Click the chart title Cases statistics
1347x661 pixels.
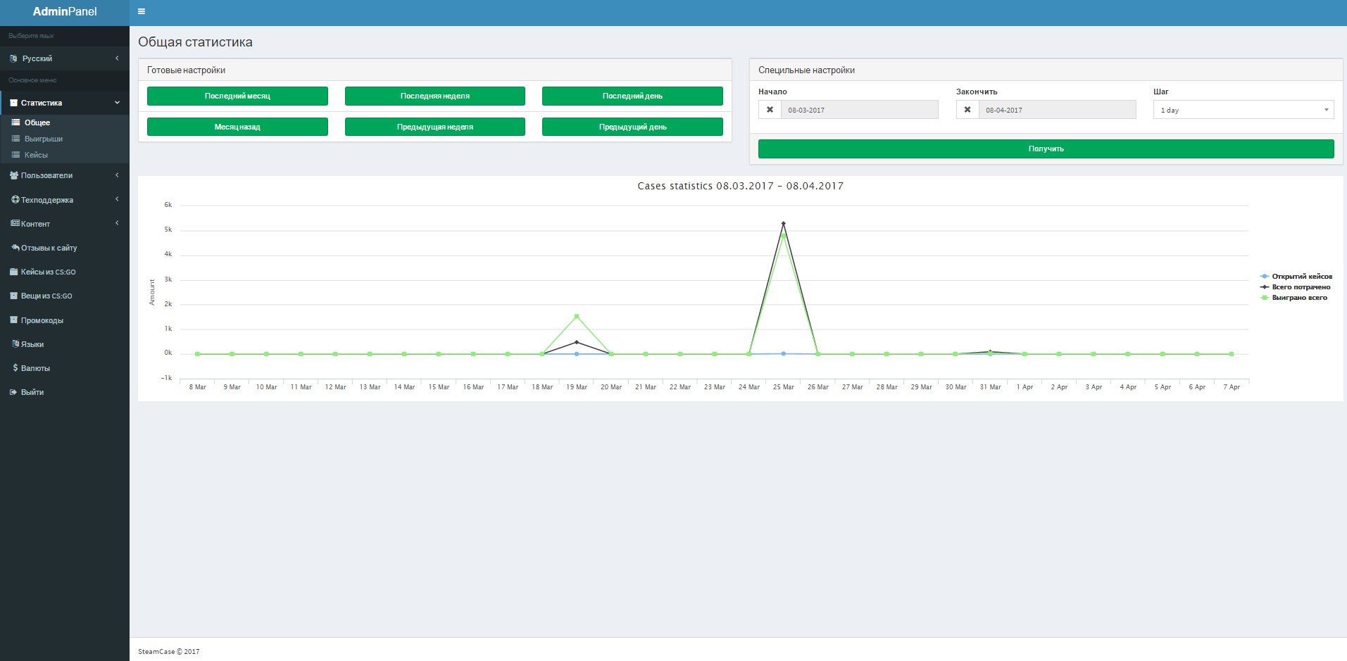[x=740, y=186]
